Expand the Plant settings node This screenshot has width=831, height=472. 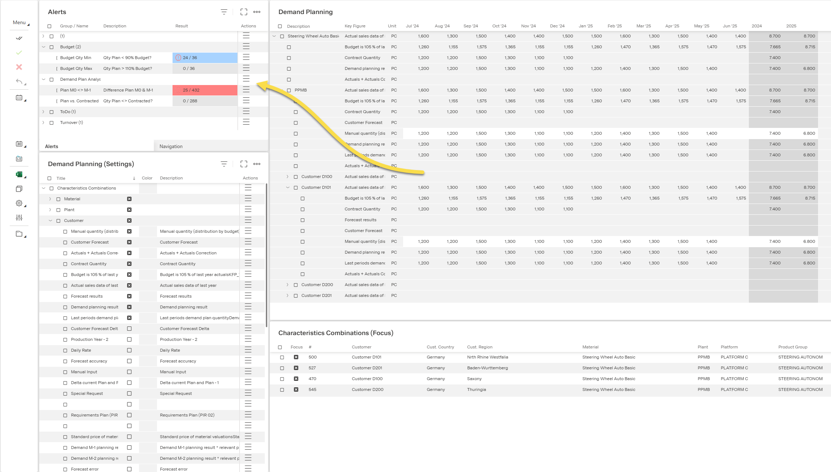coord(50,210)
